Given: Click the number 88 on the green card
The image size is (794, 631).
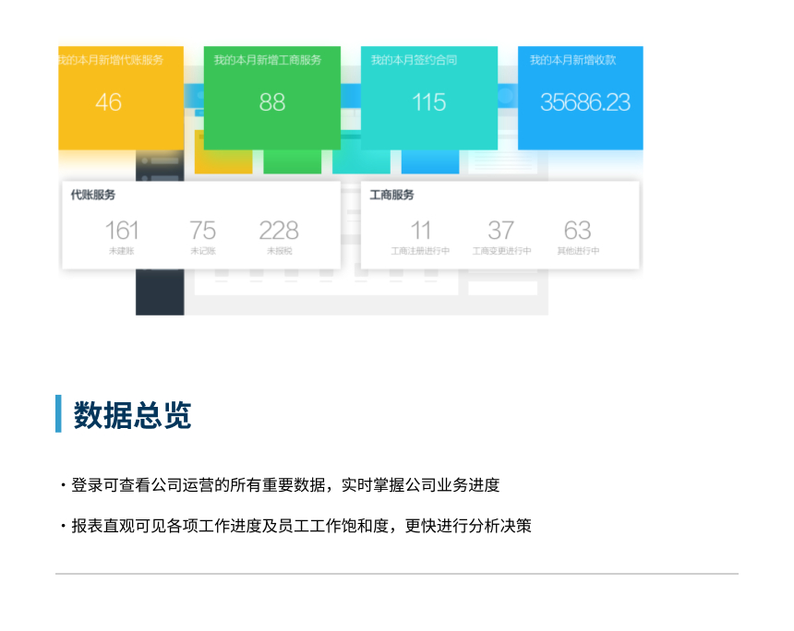Looking at the screenshot, I should [271, 102].
